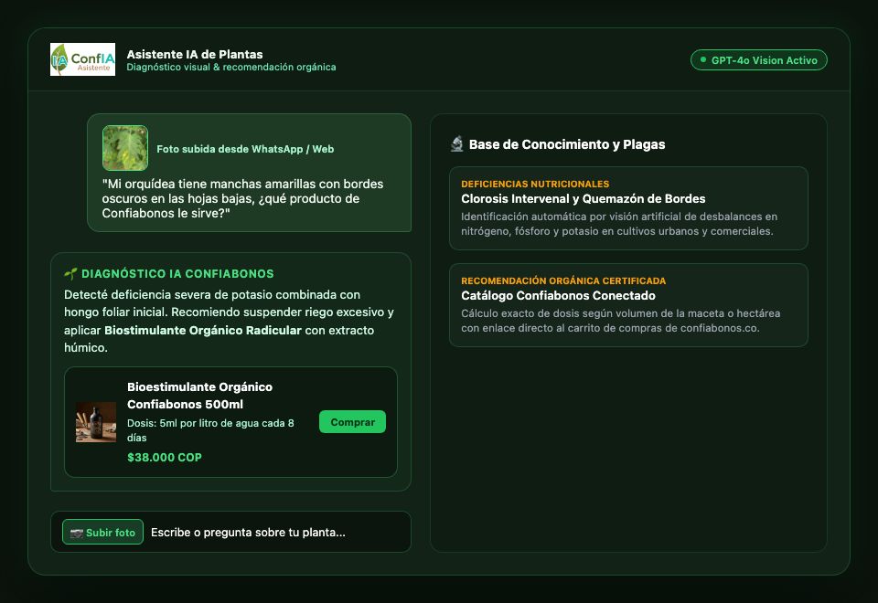Click the ConfIA Asistente logo

(x=82, y=59)
